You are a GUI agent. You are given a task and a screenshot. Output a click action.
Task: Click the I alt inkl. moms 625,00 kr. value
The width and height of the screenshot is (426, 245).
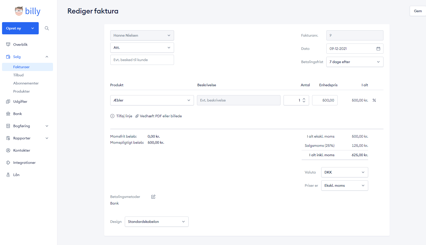point(360,155)
